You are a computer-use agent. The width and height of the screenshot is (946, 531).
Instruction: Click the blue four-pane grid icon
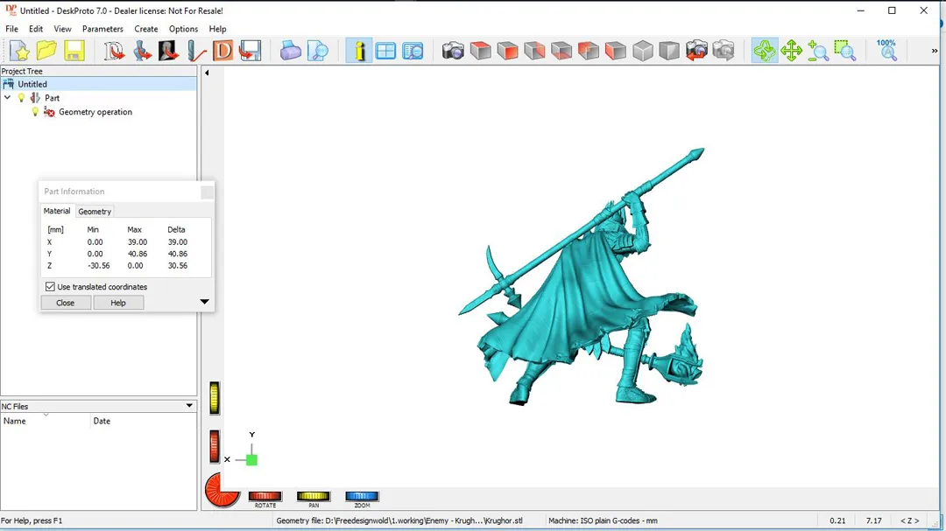(385, 51)
